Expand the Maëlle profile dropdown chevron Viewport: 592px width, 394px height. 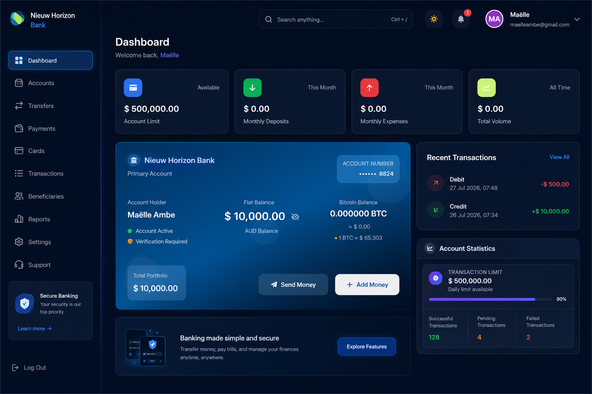click(577, 19)
